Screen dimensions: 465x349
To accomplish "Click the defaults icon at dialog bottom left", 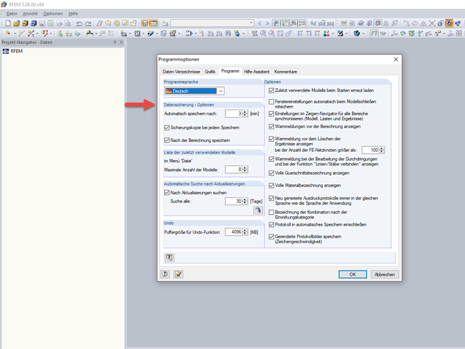I will [x=169, y=257].
